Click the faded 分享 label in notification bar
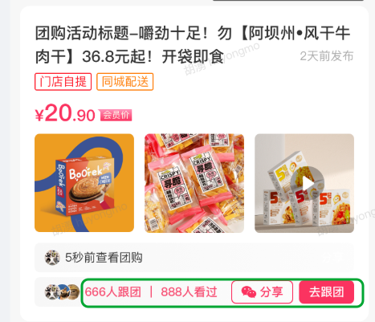 (x=333, y=258)
